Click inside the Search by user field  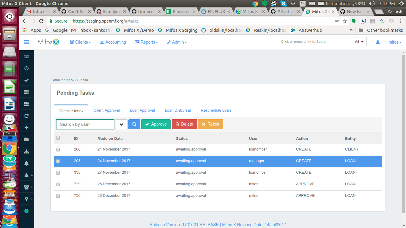[85, 124]
